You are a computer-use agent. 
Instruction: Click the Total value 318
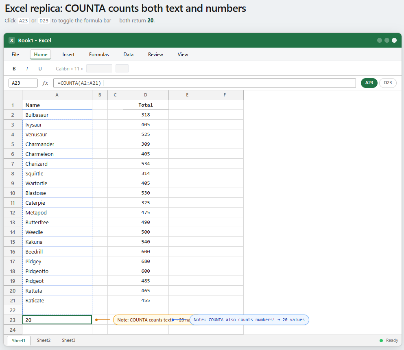[x=146, y=115]
